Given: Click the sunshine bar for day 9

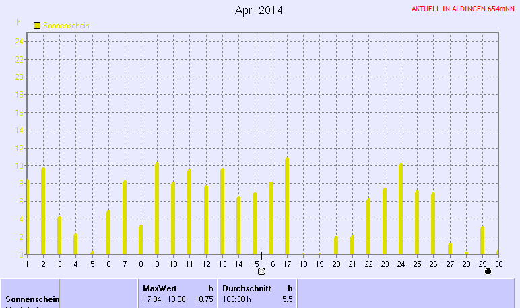Looking at the screenshot, I should click(157, 208).
